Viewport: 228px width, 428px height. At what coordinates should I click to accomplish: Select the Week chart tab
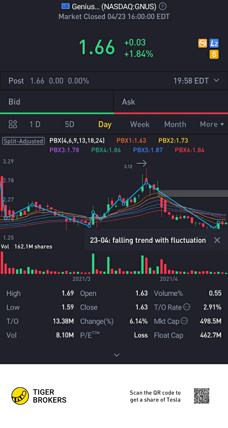coord(140,124)
